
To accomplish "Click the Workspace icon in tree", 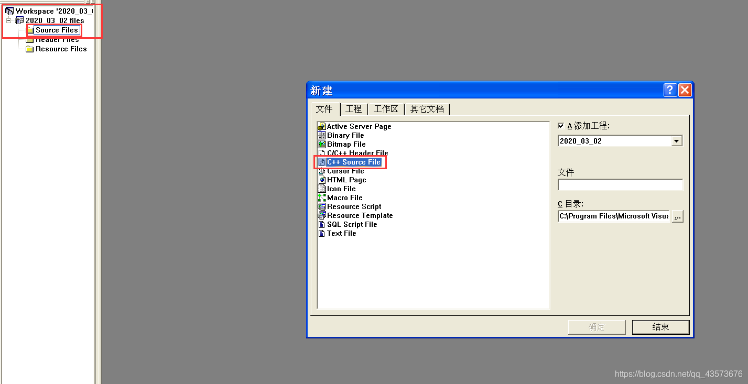I will point(9,11).
